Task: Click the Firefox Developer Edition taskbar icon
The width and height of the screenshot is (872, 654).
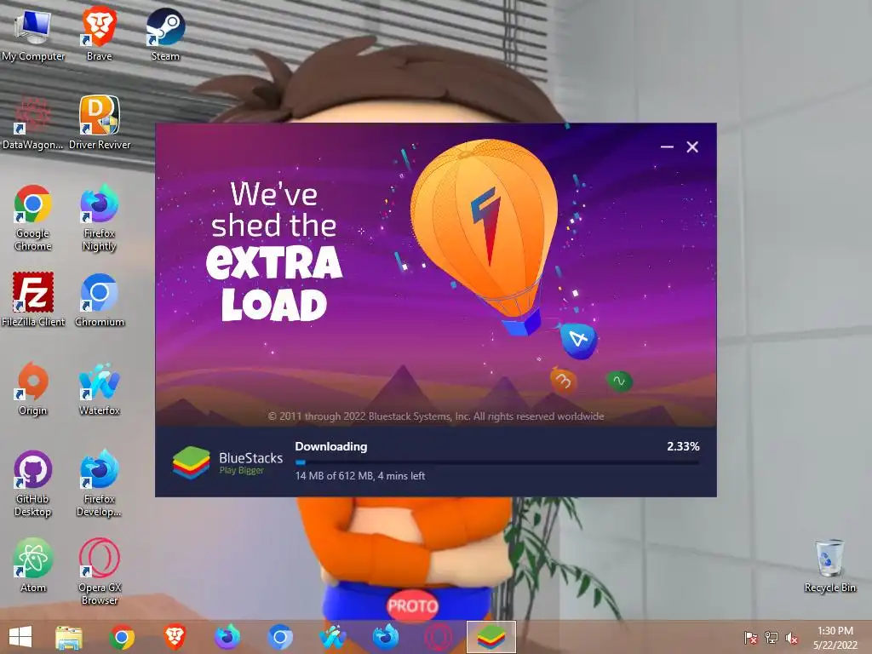Action: point(385,637)
